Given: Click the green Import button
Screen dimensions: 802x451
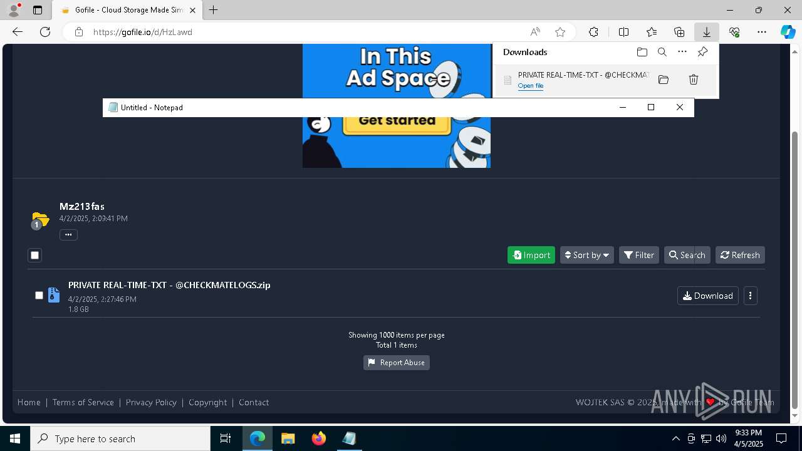Looking at the screenshot, I should (x=531, y=255).
